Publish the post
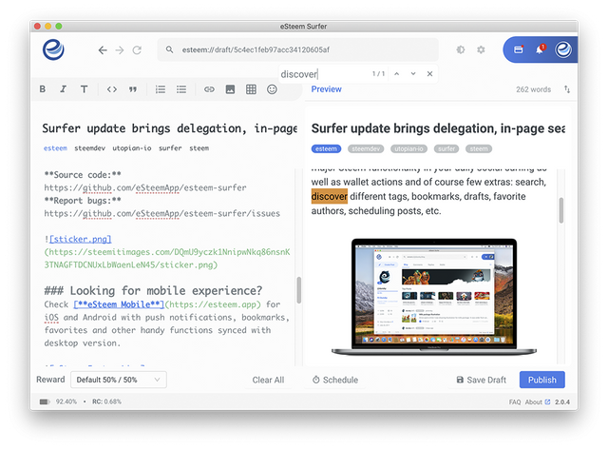608x450 pixels. point(542,380)
